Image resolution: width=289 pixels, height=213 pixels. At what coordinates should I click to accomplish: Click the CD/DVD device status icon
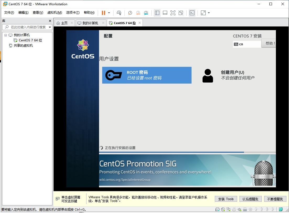tap(223, 209)
